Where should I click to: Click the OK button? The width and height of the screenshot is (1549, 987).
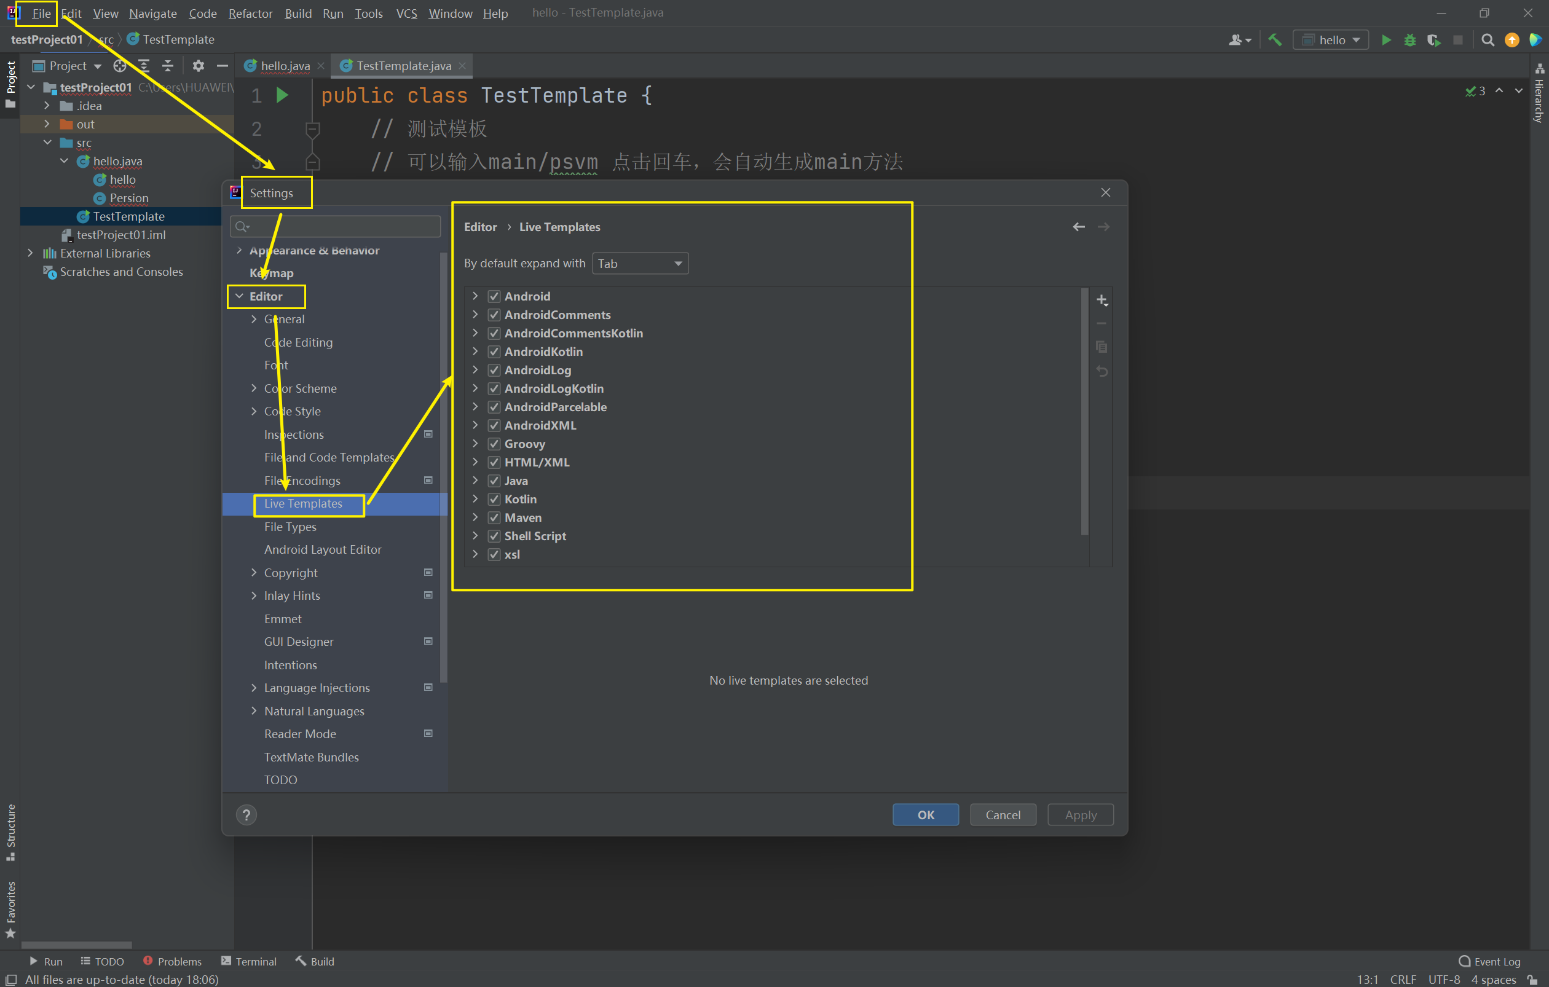pyautogui.click(x=925, y=815)
